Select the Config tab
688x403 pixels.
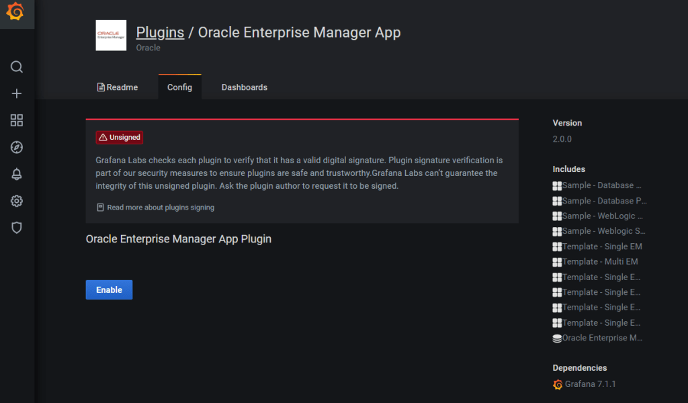point(179,87)
